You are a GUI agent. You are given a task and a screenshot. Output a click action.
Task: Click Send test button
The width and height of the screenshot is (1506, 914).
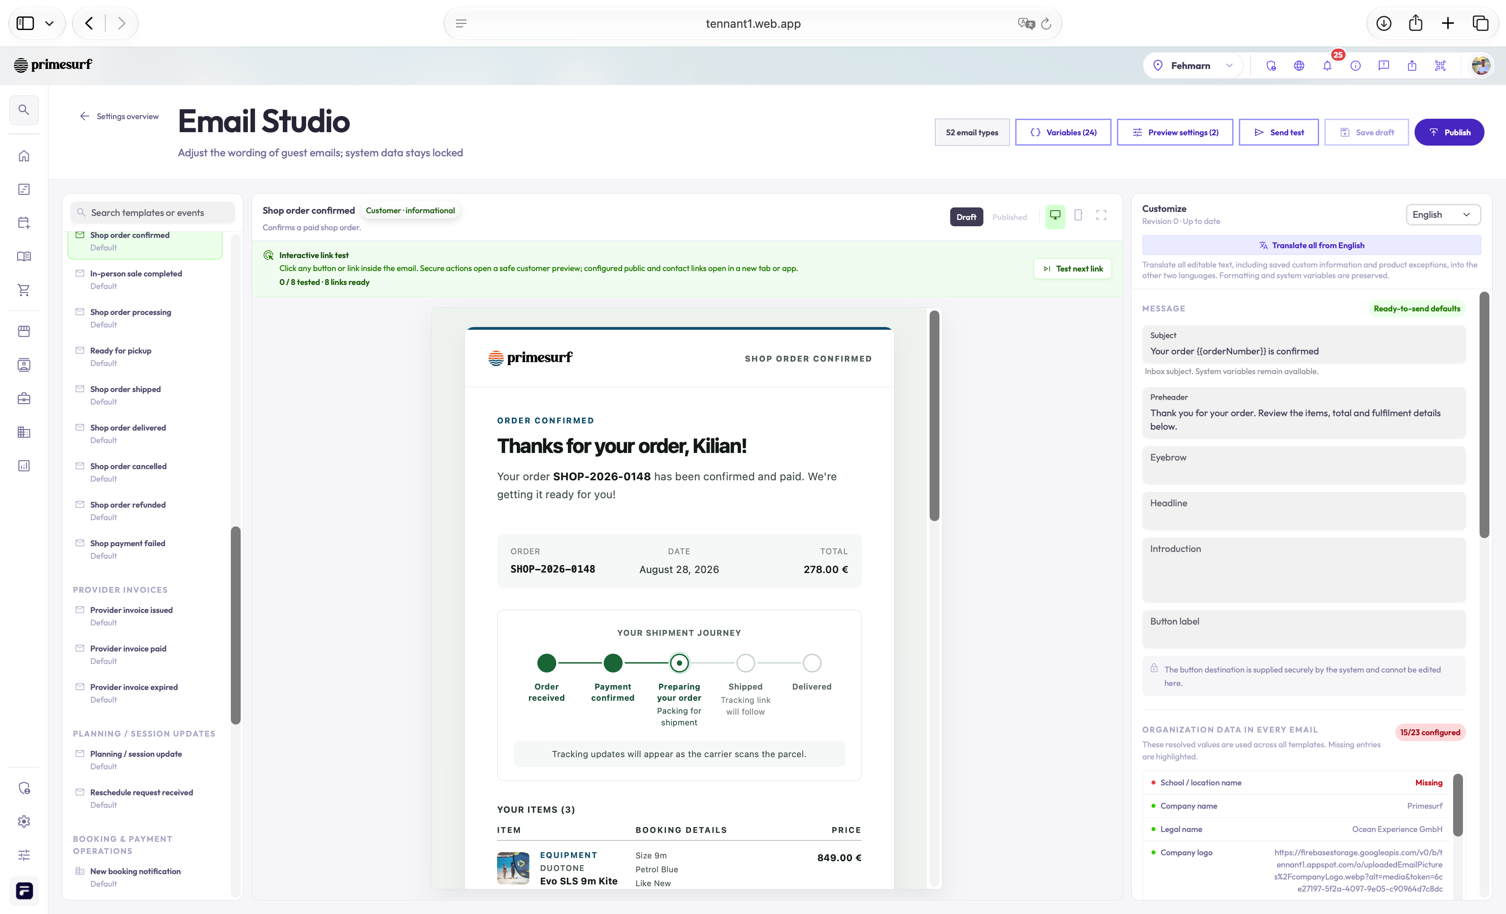tap(1279, 132)
